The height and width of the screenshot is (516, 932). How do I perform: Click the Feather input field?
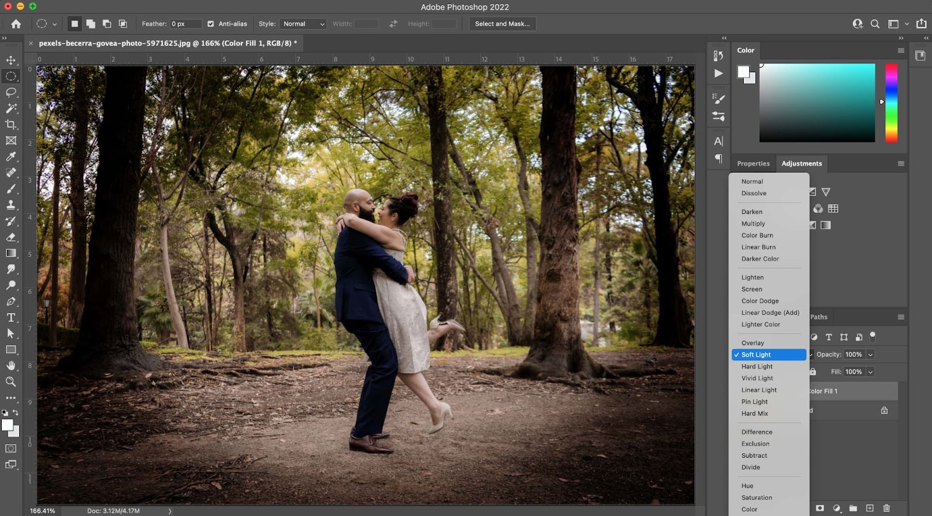coord(185,24)
